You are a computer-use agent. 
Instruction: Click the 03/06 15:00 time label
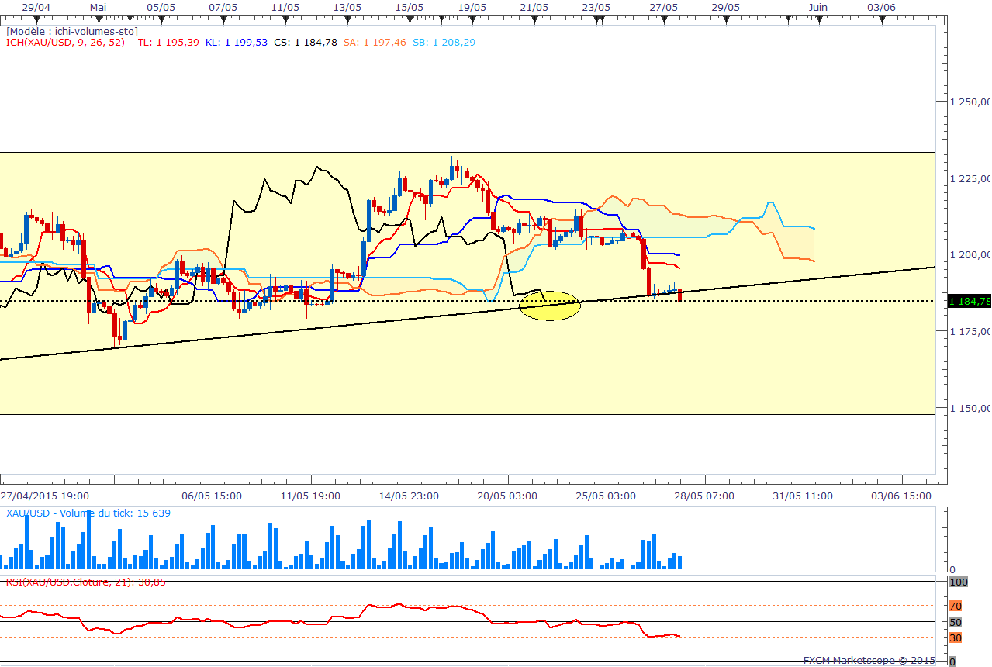click(902, 496)
